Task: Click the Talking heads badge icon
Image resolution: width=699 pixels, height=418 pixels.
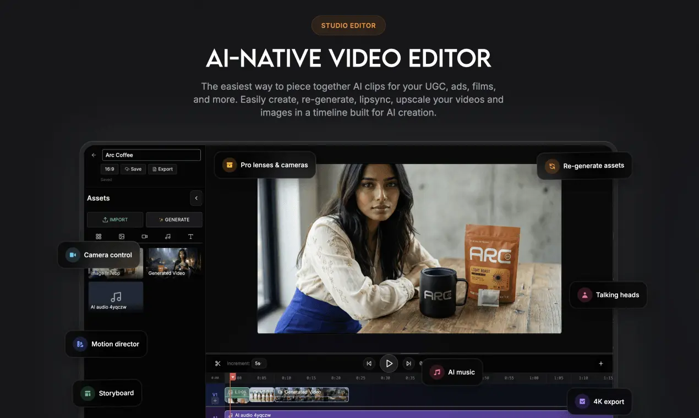Action: pos(585,295)
